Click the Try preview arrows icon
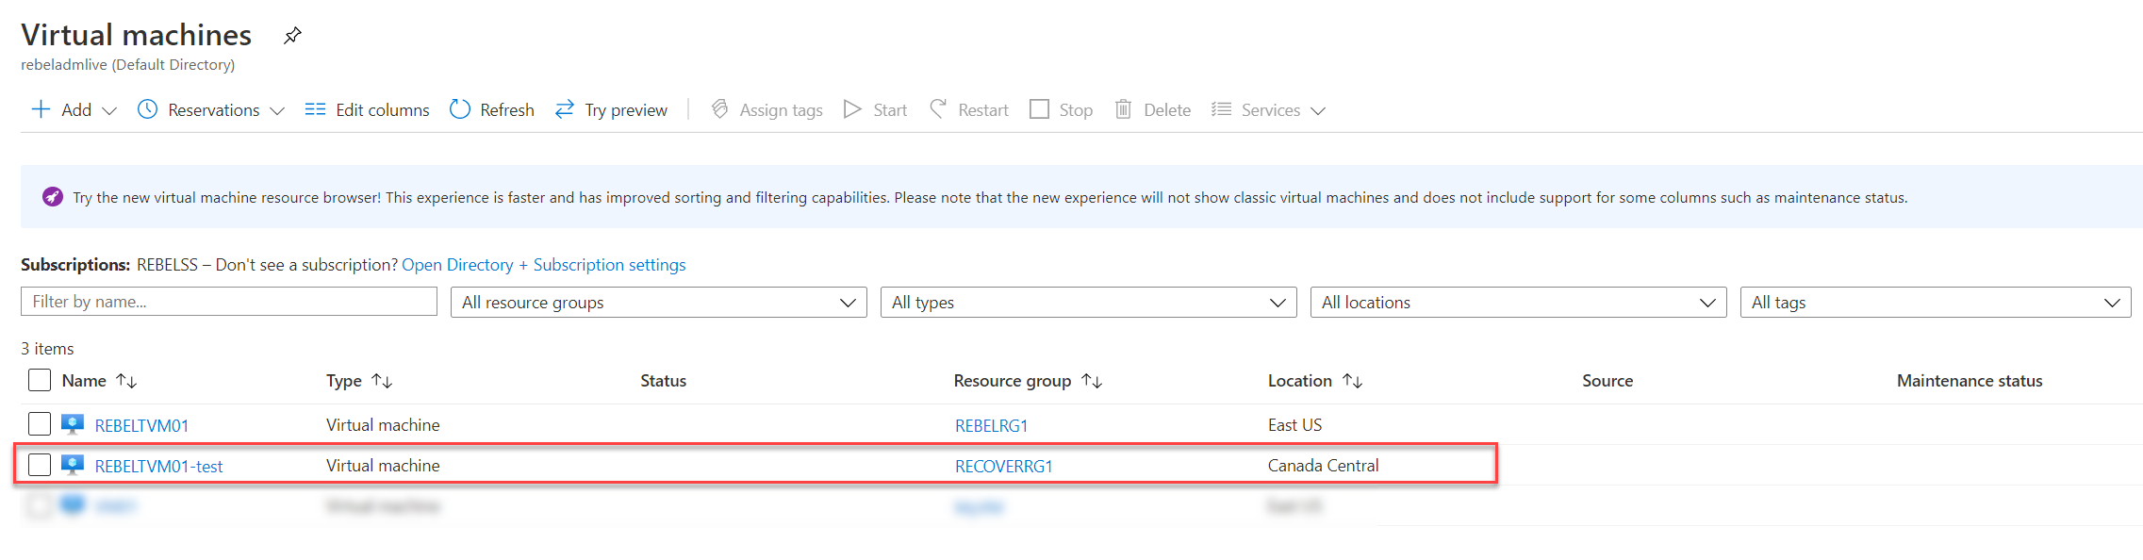Viewport: 2143px width, 560px height. click(565, 109)
